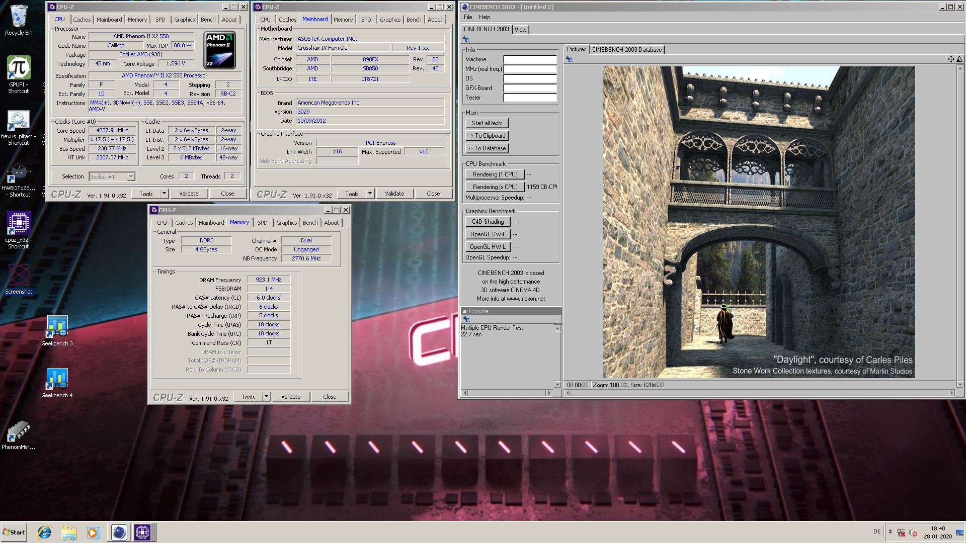This screenshot has height=543, width=966.
Task: Run the C4D Shading benchmark
Action: tap(488, 222)
